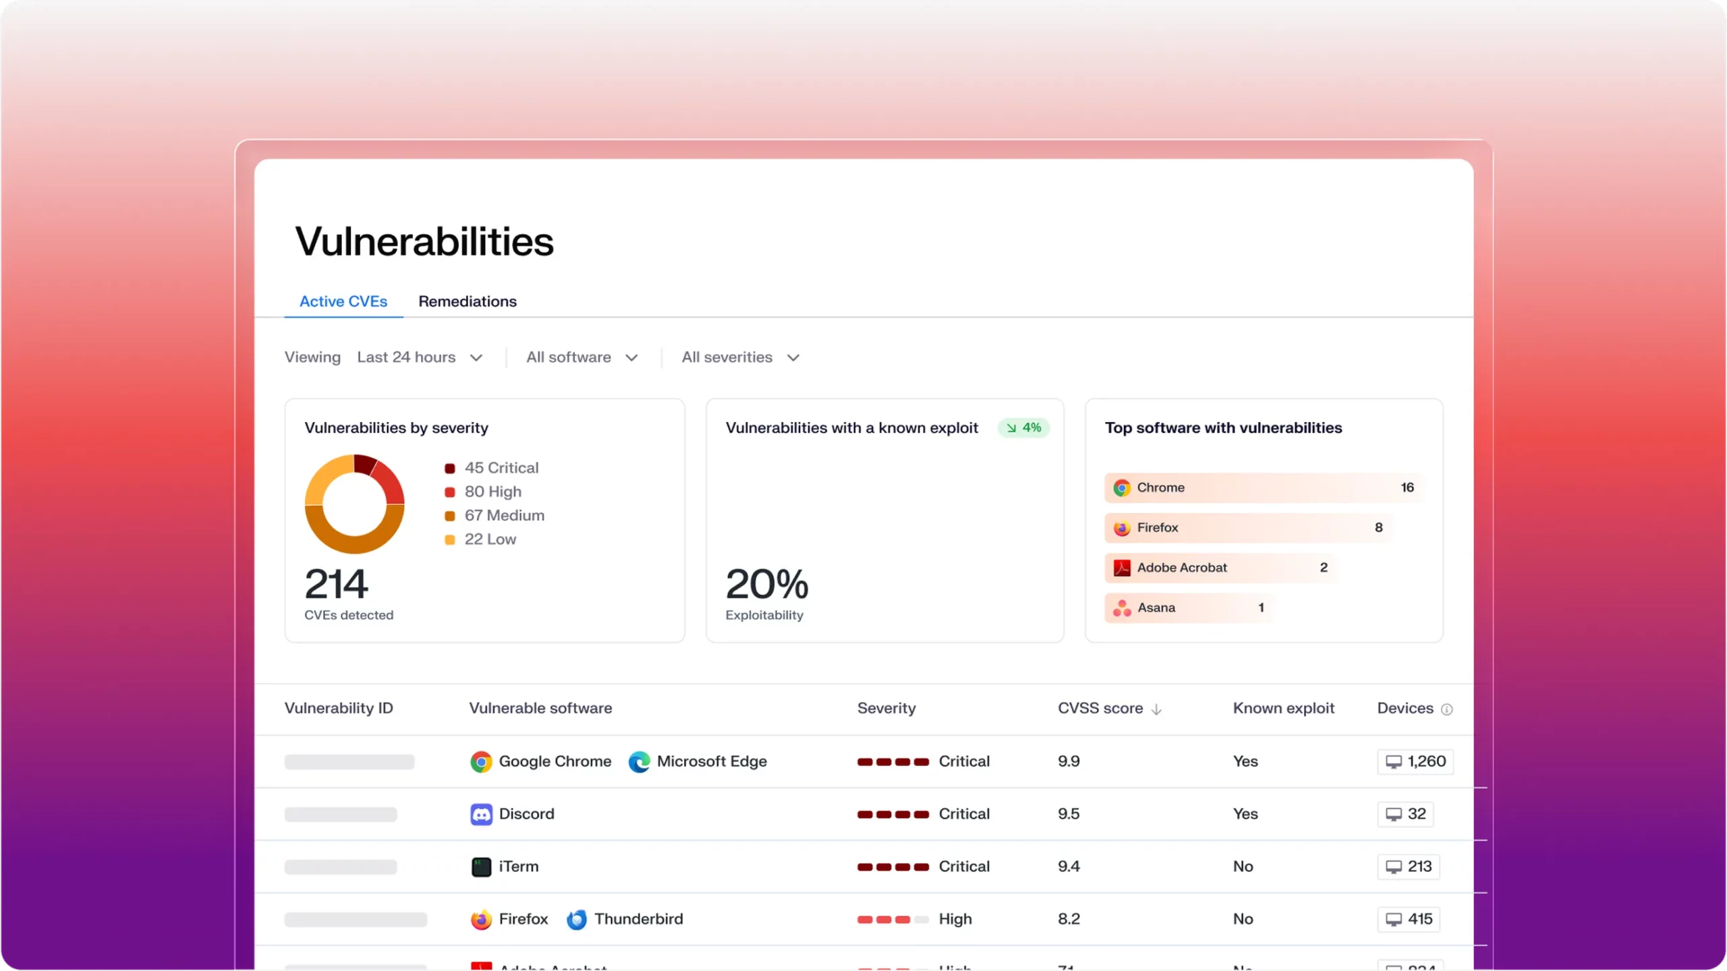The image size is (1727, 971).
Task: Click the Google Chrome icon in first table row
Action: (481, 762)
